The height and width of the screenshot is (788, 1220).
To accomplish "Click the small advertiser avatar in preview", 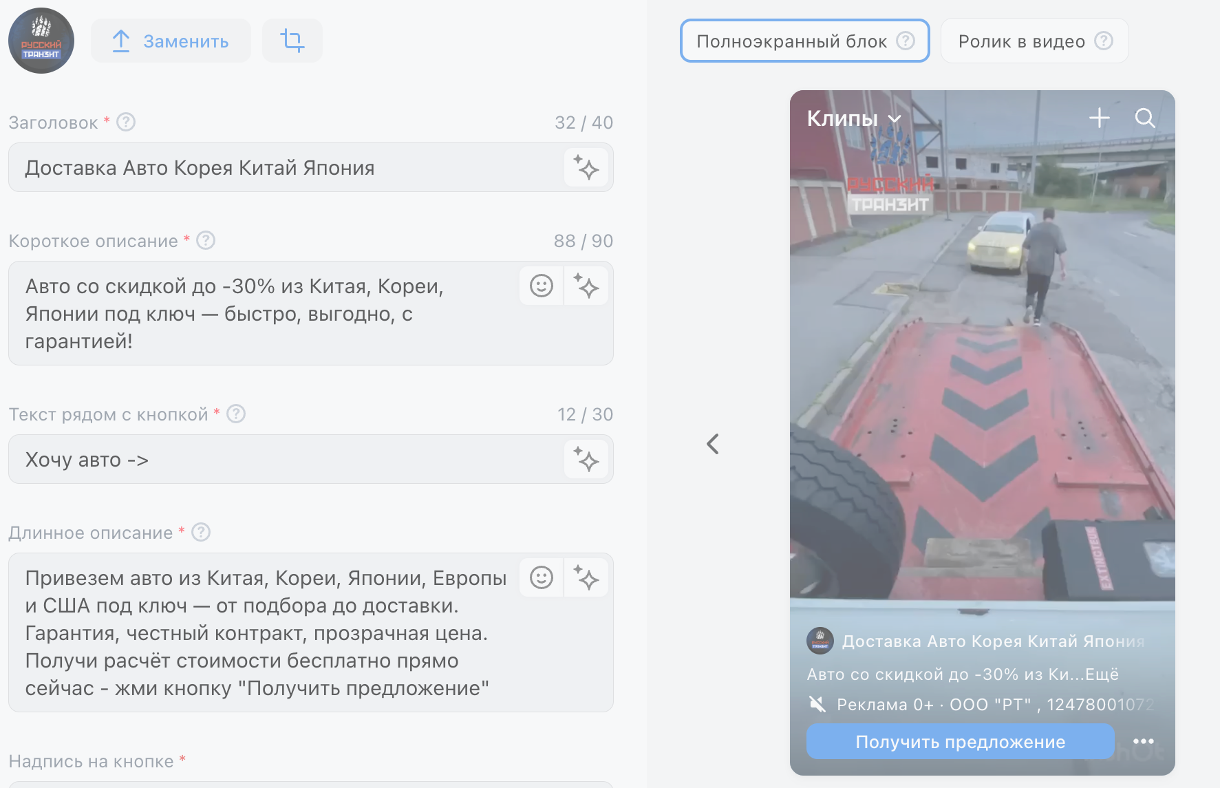I will click(x=820, y=641).
